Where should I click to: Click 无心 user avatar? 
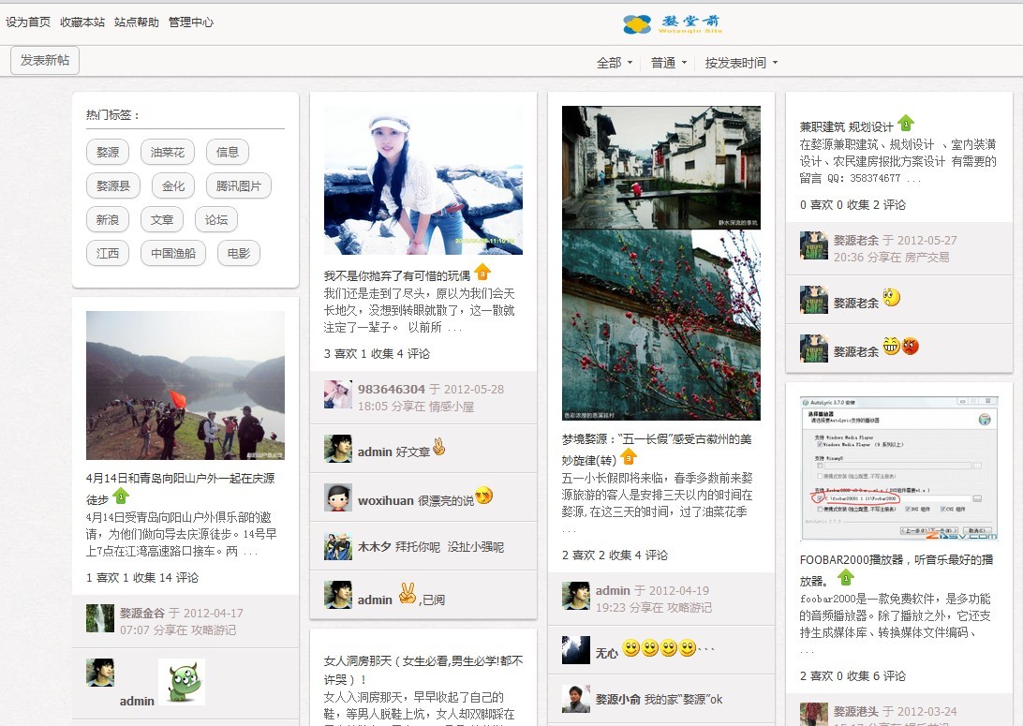coord(576,650)
